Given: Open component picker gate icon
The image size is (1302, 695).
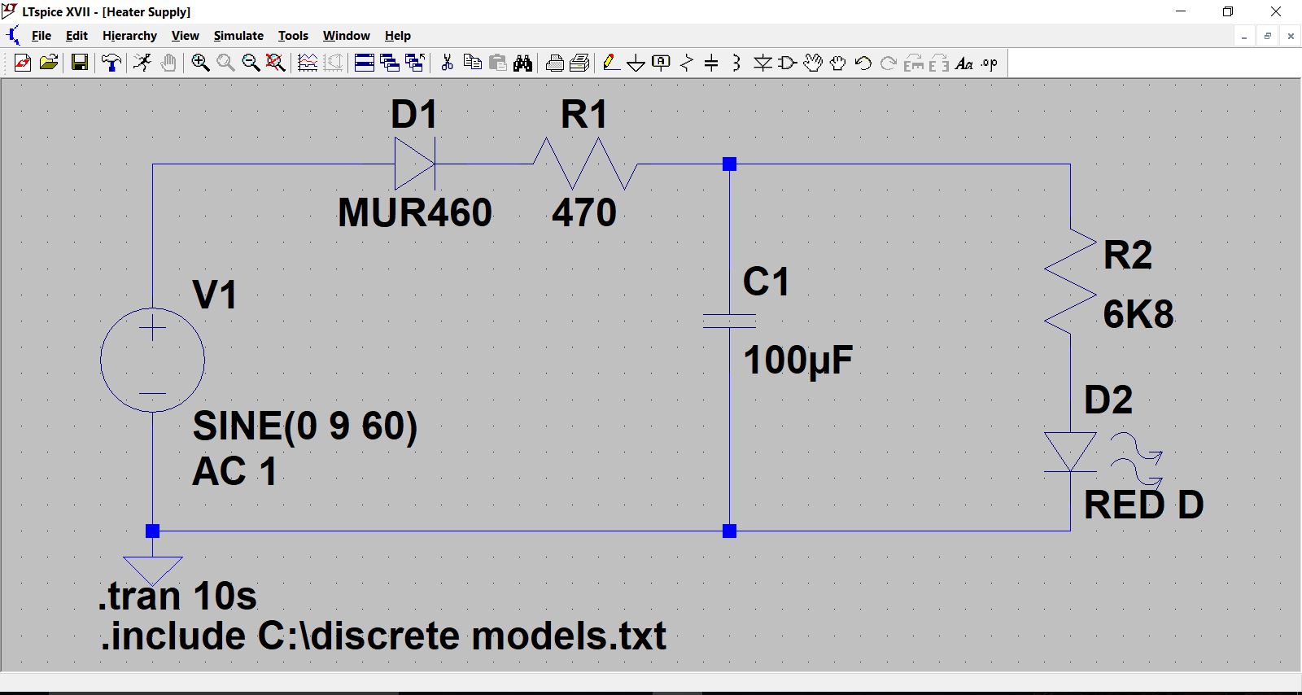Looking at the screenshot, I should point(788,63).
